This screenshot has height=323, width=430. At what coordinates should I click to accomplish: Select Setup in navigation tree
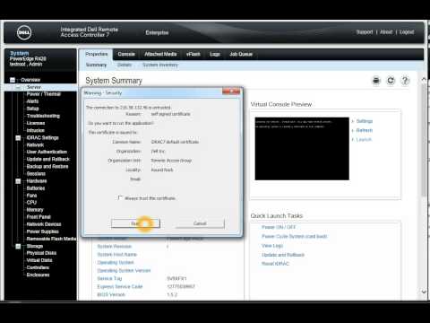(x=32, y=109)
